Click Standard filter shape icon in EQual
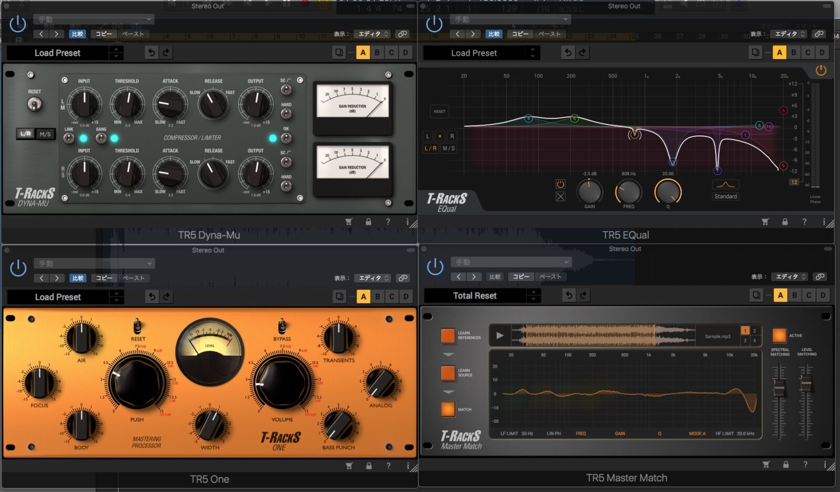840x492 pixels. pyautogui.click(x=726, y=185)
